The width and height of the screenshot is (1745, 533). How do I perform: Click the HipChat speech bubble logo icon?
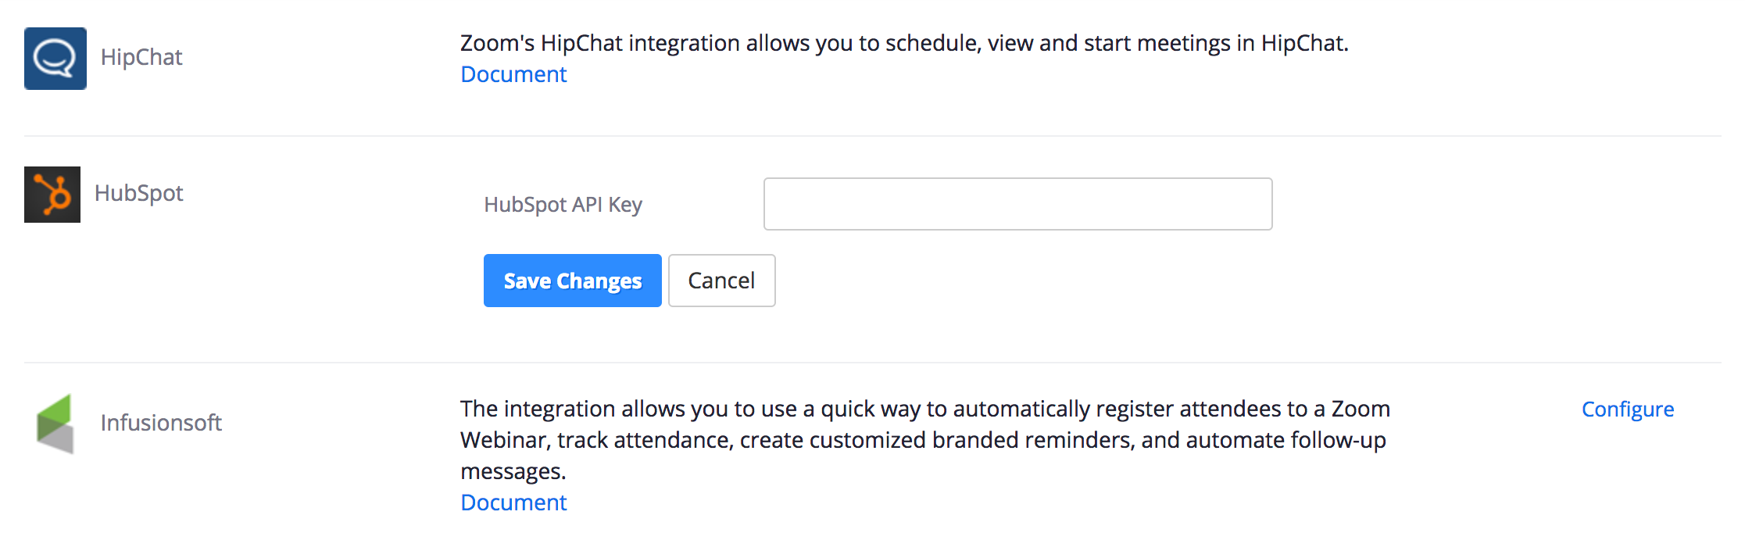pyautogui.click(x=55, y=58)
